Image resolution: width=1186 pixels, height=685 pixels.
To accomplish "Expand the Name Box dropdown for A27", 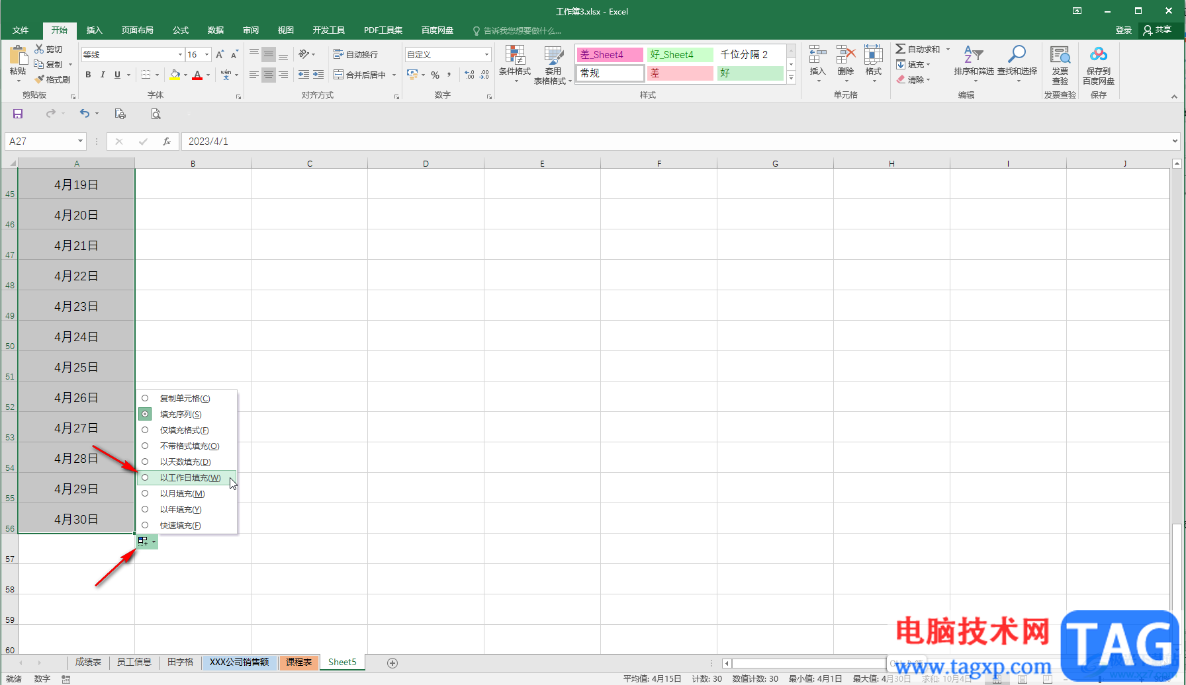I will pos(80,141).
